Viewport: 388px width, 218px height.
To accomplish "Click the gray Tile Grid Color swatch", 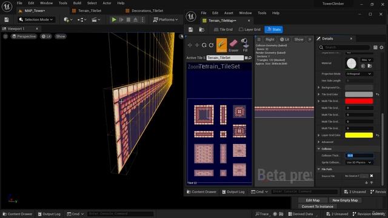I will click(359, 94).
